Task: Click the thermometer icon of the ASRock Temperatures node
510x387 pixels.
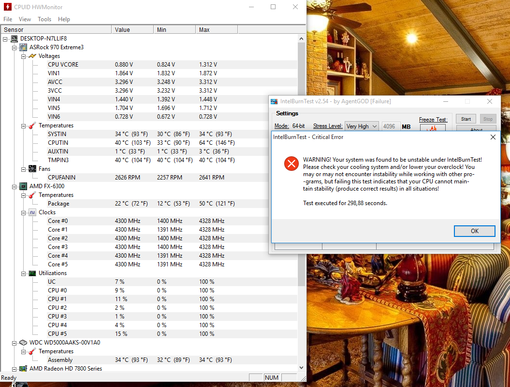Action: [32, 125]
